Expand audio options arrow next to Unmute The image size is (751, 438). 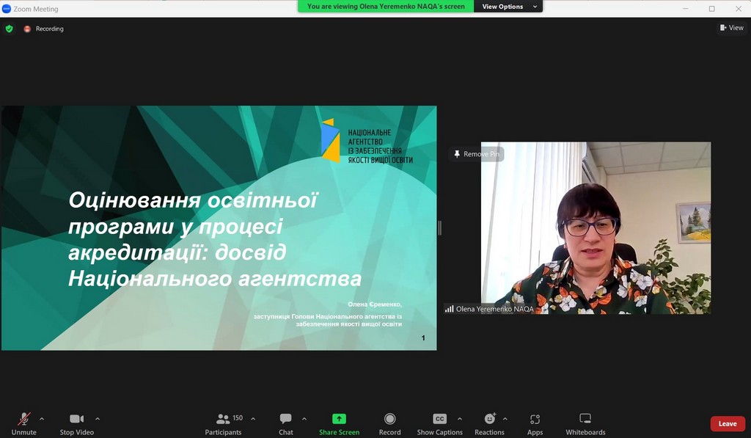click(42, 419)
